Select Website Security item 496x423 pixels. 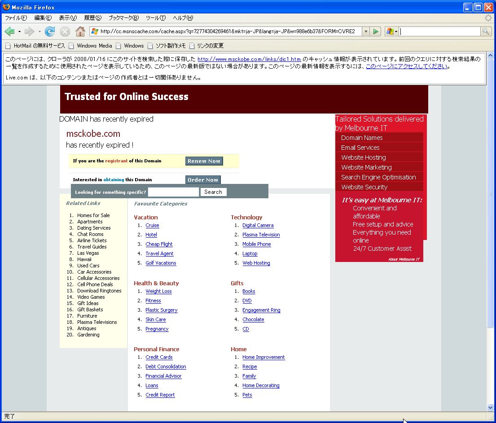[x=379, y=187]
